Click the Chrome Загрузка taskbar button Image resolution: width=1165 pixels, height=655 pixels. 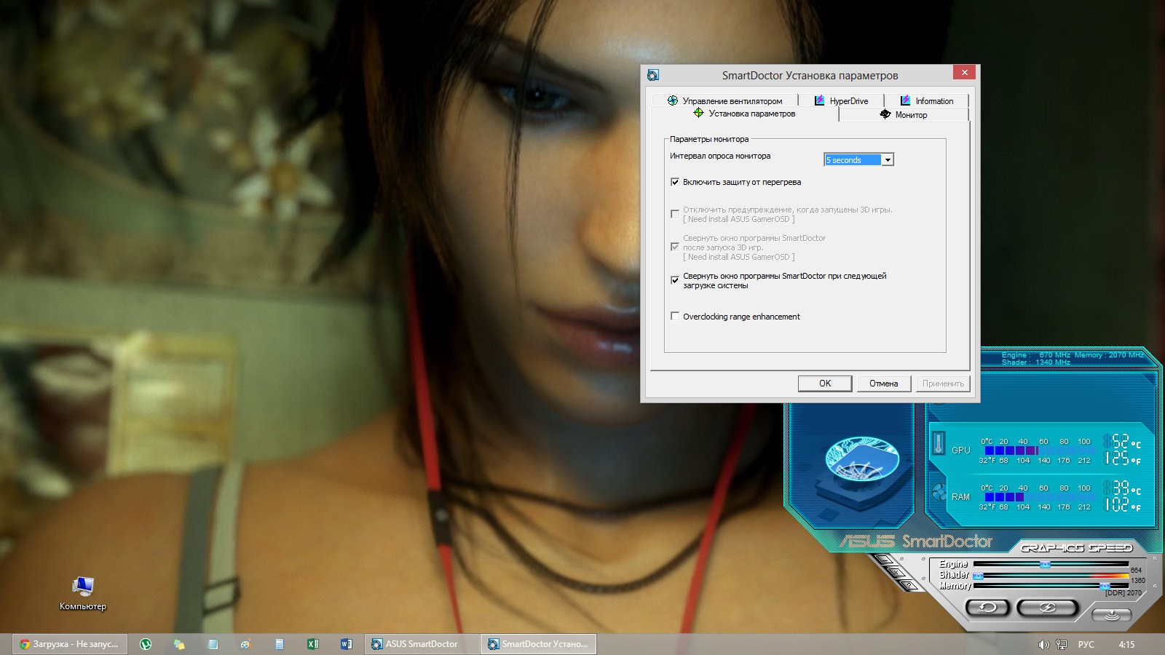click(x=69, y=644)
